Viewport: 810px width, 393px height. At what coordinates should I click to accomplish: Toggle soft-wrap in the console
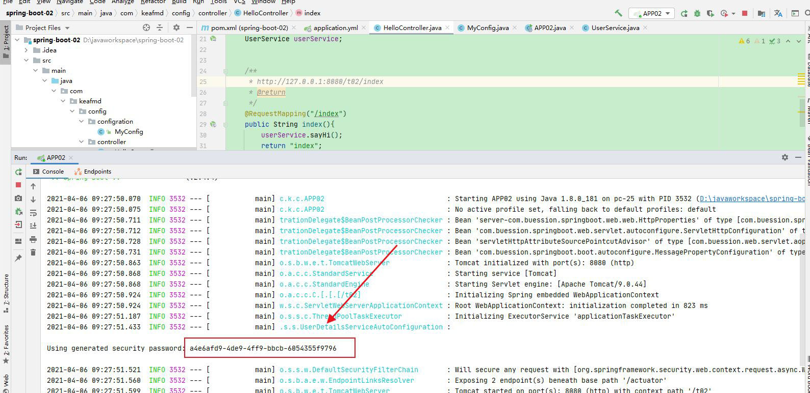(x=33, y=212)
